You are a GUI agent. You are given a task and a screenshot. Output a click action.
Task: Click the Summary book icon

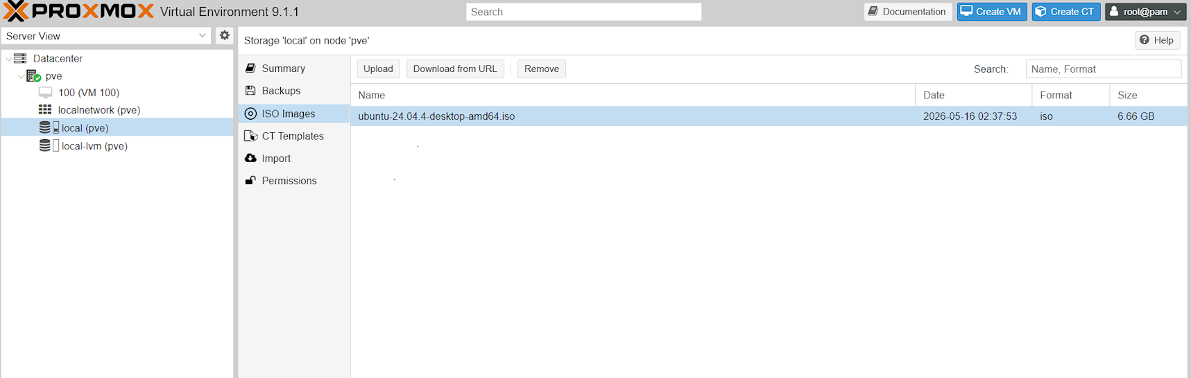250,68
